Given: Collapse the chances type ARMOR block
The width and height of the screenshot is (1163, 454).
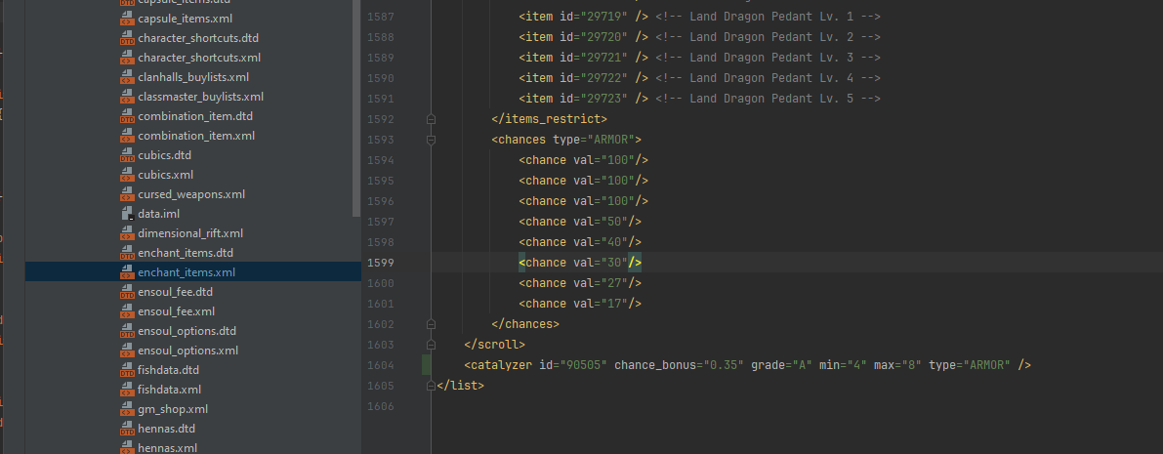Looking at the screenshot, I should click(431, 140).
